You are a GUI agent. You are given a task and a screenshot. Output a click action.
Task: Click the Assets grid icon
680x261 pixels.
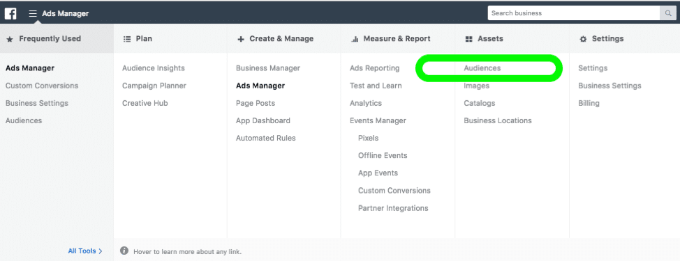pyautogui.click(x=468, y=39)
